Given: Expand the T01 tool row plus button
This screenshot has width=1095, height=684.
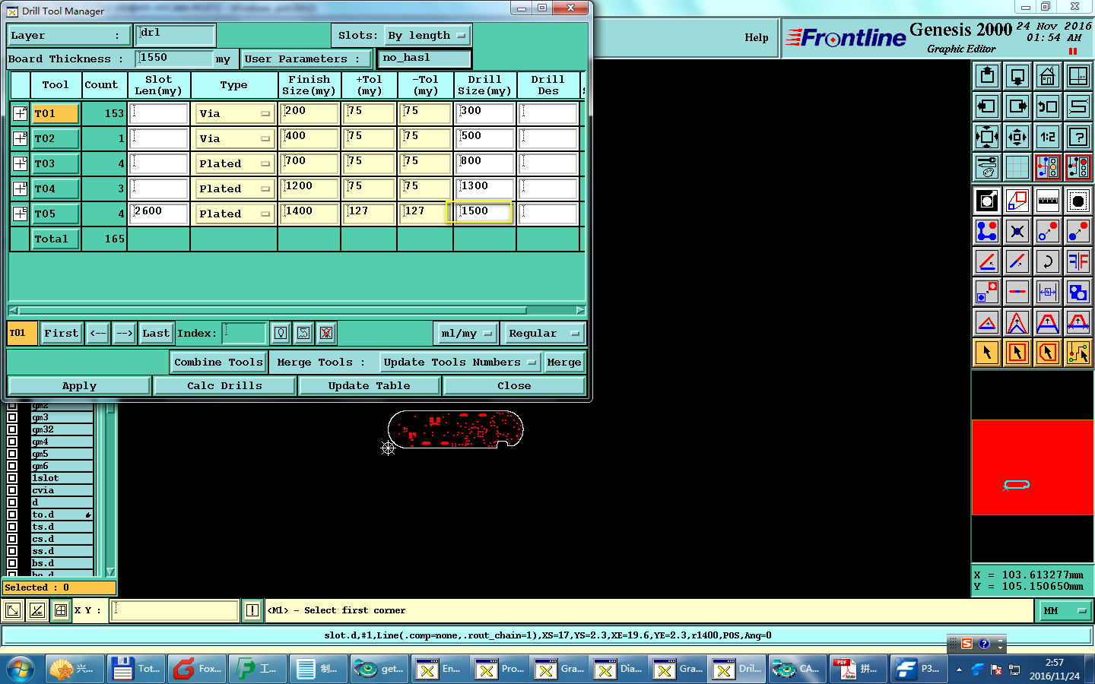Looking at the screenshot, I should 21,113.
